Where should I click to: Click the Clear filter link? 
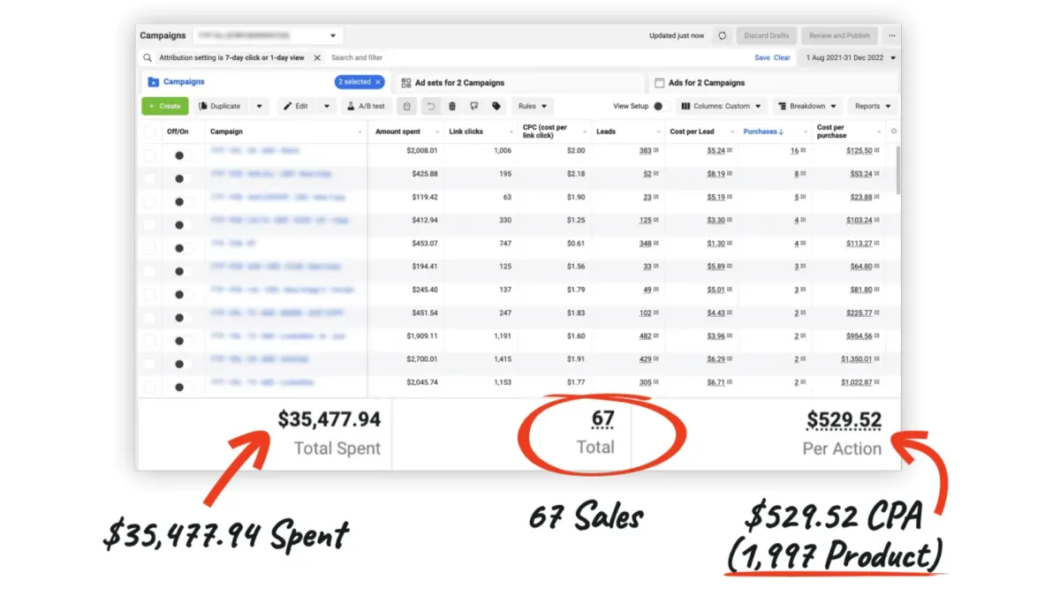click(782, 58)
